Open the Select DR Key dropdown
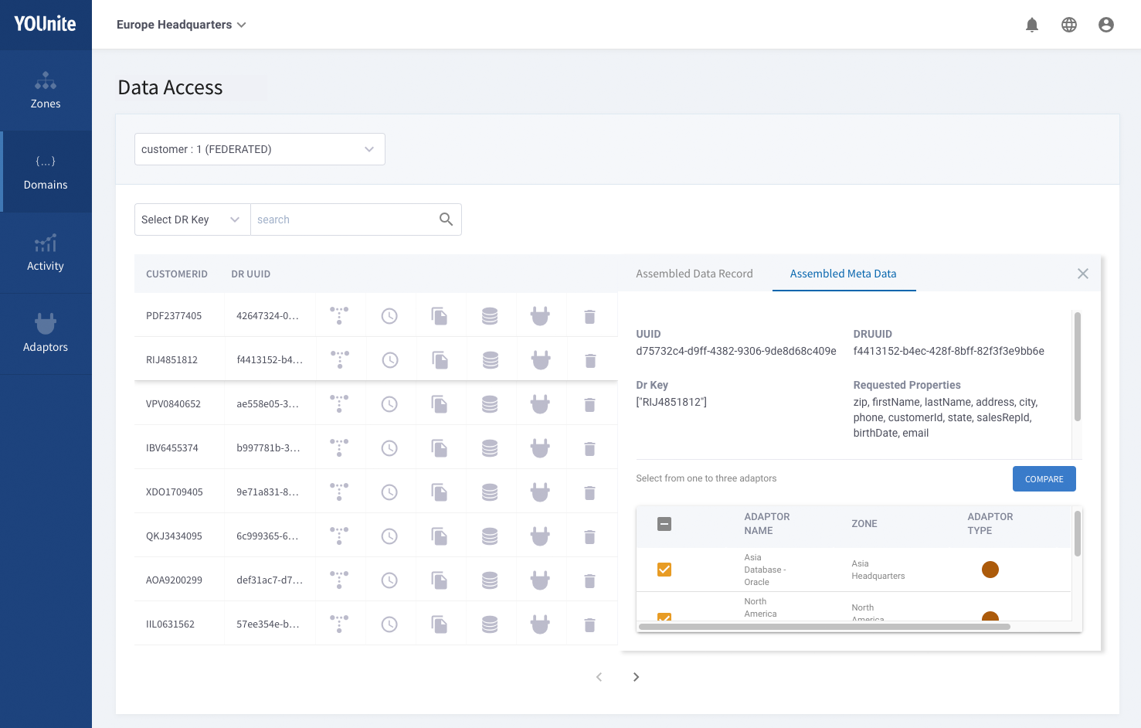Screen dimensions: 1141x728 pyautogui.click(x=192, y=219)
